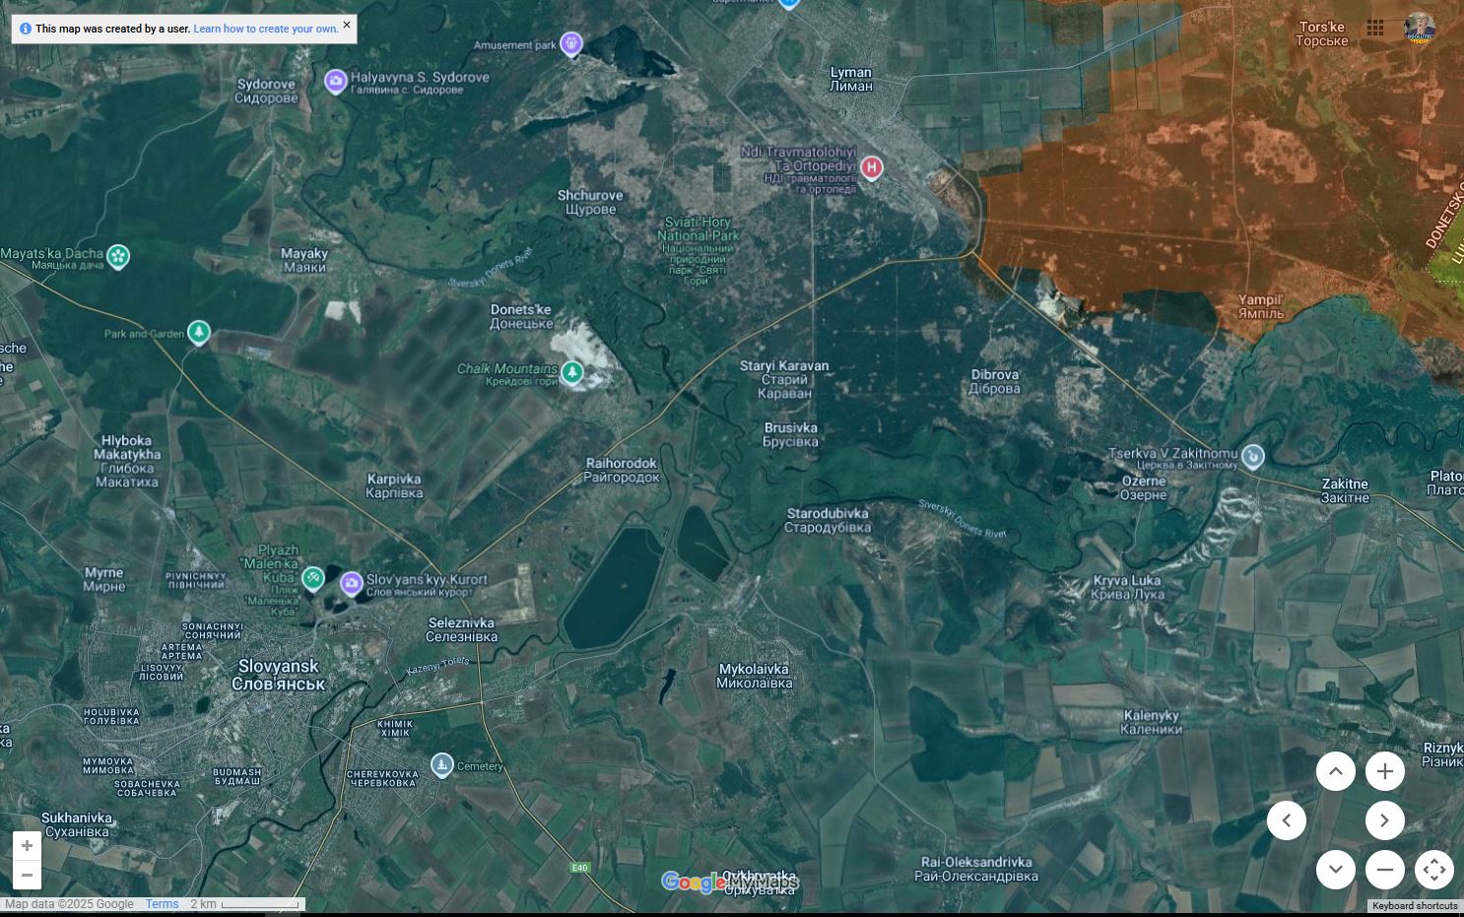Click the Kalenyky label
1464x917 pixels.
pyautogui.click(x=1152, y=722)
